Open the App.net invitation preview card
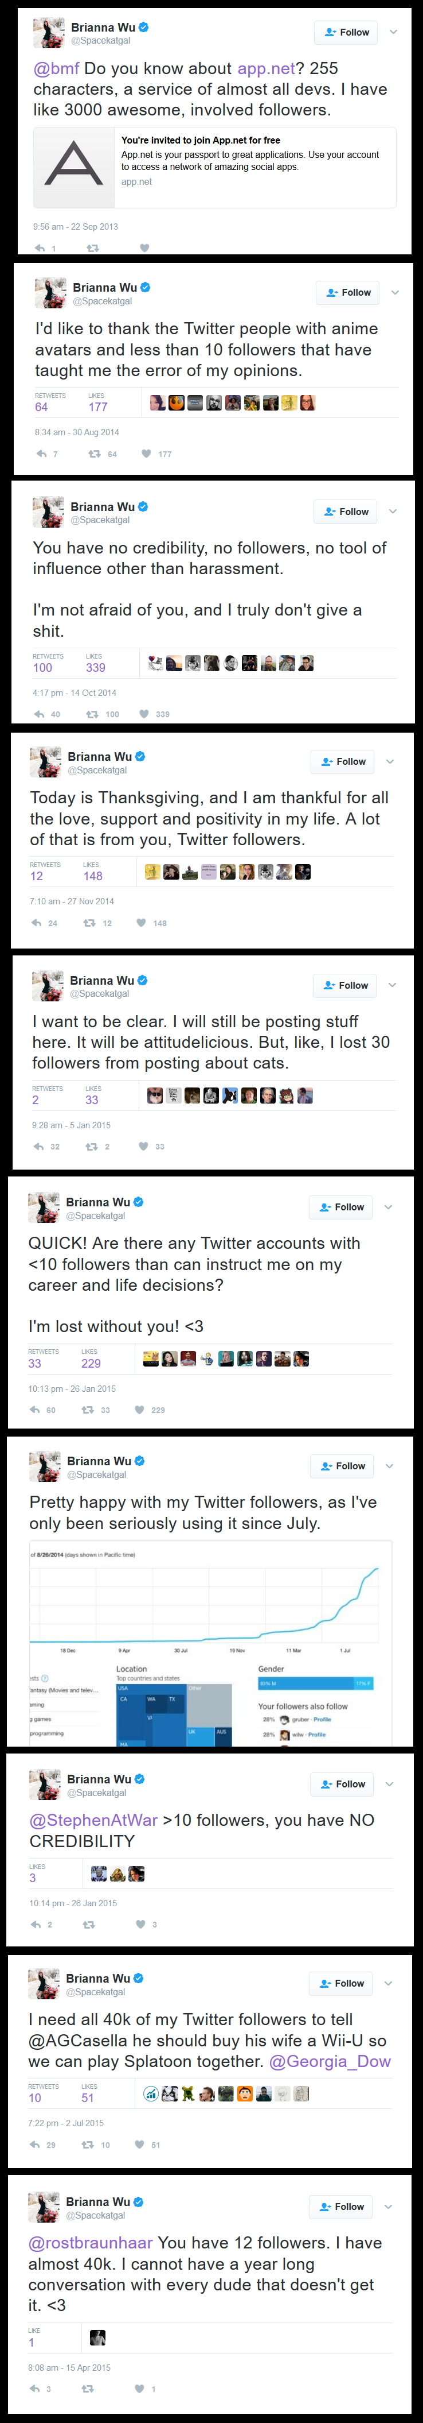The image size is (423, 2423). click(x=216, y=168)
